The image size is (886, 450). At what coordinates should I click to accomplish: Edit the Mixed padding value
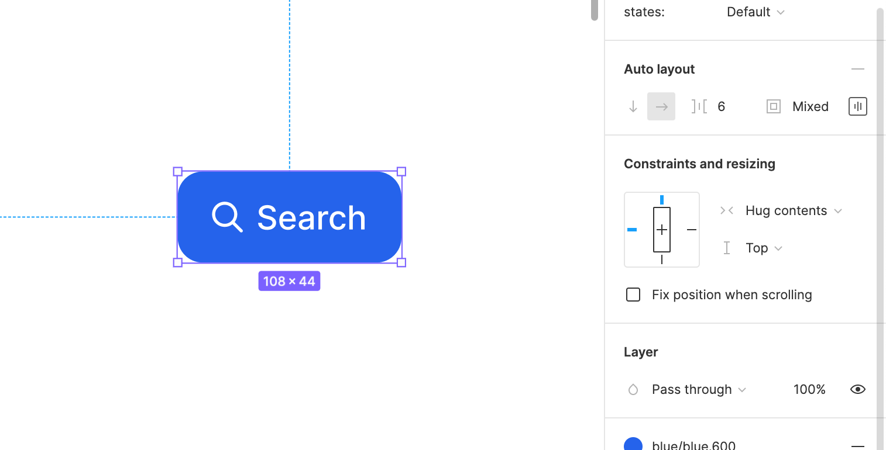pos(811,106)
